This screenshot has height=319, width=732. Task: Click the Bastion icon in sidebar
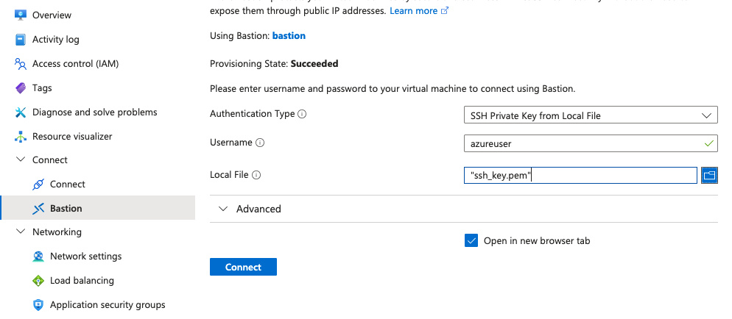tap(38, 209)
